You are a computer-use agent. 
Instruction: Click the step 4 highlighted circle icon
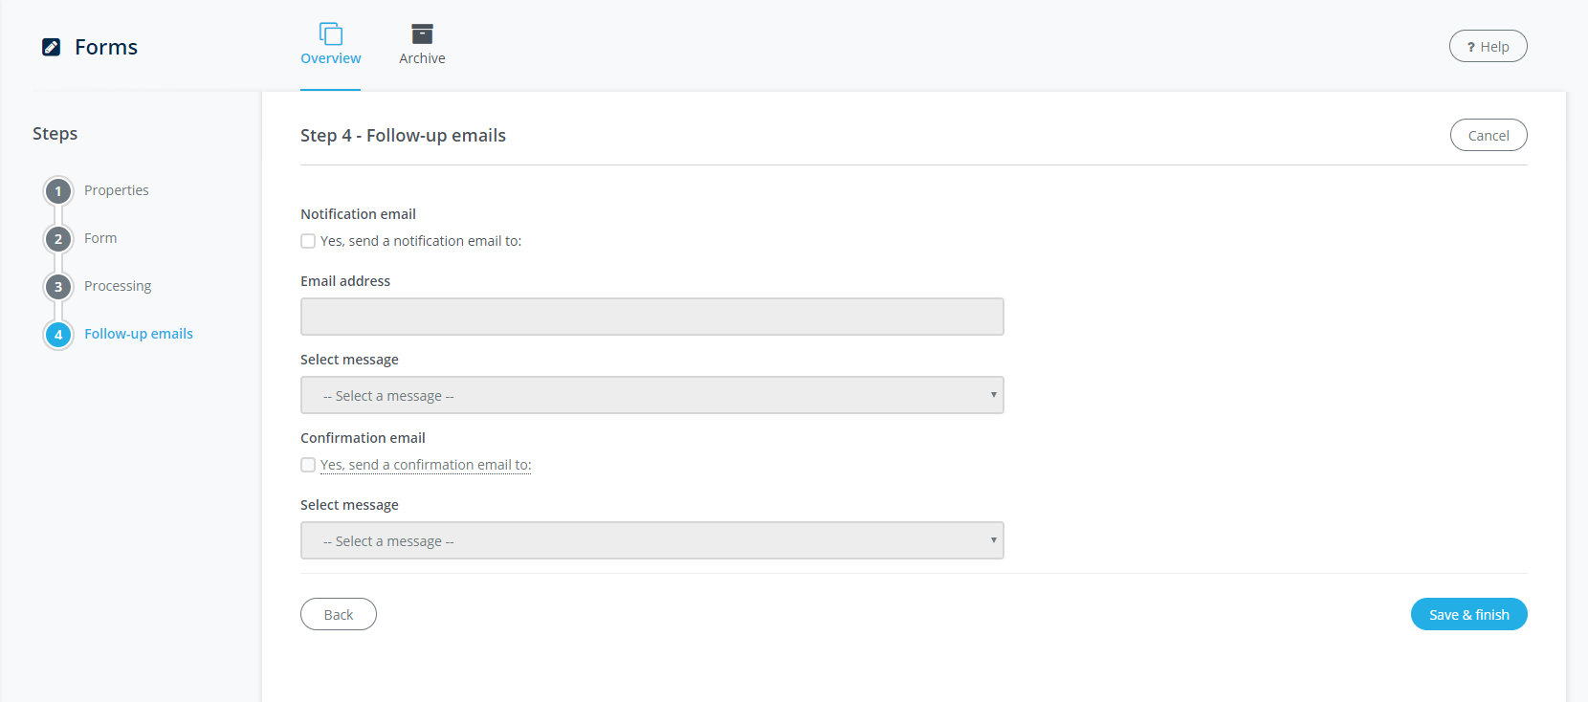click(x=58, y=335)
